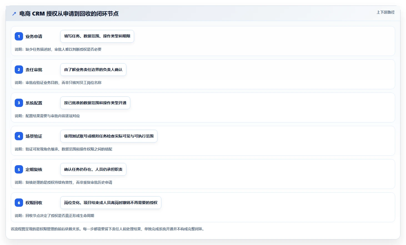The image size is (406, 245).
Task: Click the 填写任务、数据范围、操作类型和期限 box
Action: (x=97, y=36)
